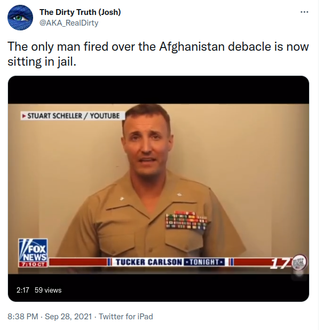Click the blue eye profile avatar
This screenshot has width=324, height=330.
click(20, 18)
